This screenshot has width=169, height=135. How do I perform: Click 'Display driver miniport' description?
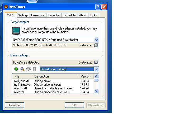47,85
